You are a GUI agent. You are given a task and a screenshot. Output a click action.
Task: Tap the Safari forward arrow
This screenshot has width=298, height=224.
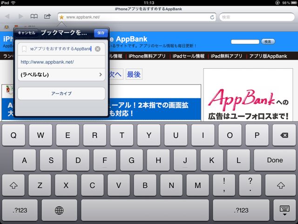pyautogui.click(x=20, y=16)
